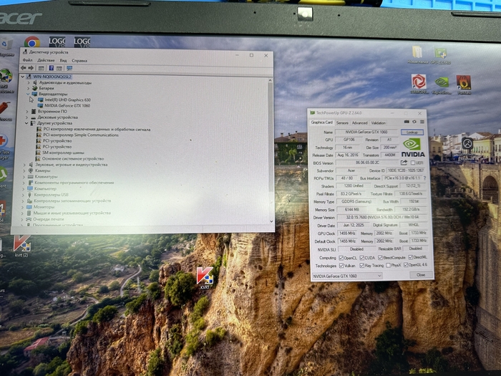Open the KVRT desktop shortcut icon

pos(205,278)
